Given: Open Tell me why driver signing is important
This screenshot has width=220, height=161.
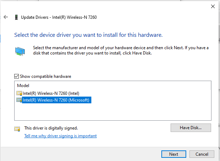Looking at the screenshot, I should tap(60, 136).
